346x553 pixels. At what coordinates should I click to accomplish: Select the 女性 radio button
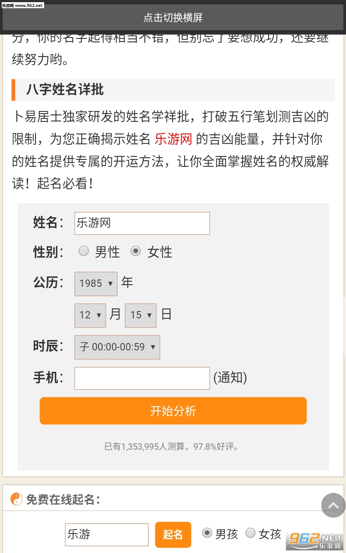(136, 251)
